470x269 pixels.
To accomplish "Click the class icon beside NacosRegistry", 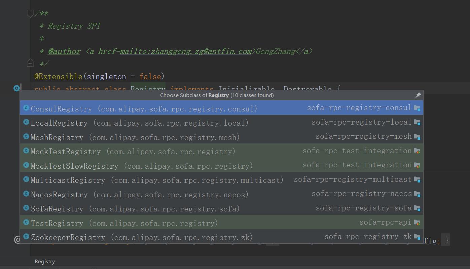I will [x=26, y=194].
